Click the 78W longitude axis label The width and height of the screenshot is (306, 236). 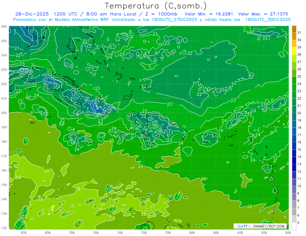[72, 232]
